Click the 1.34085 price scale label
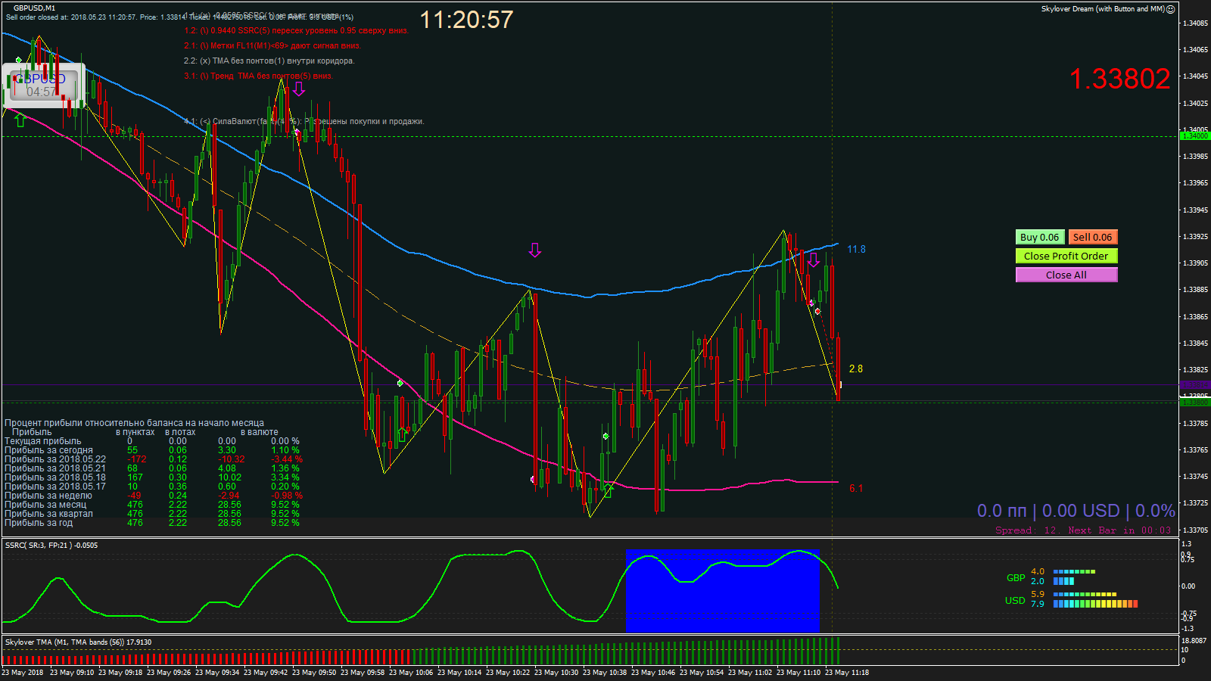1211x681 pixels. pyautogui.click(x=1196, y=23)
